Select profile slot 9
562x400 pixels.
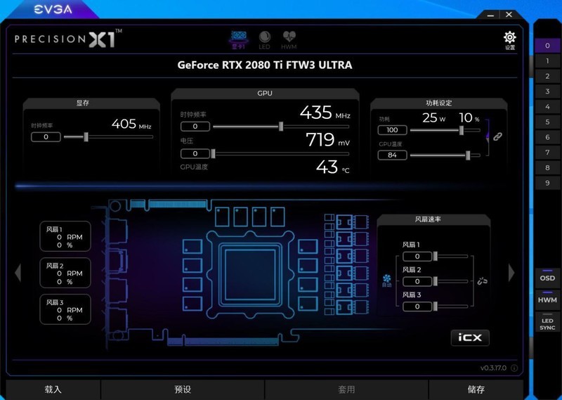click(547, 183)
